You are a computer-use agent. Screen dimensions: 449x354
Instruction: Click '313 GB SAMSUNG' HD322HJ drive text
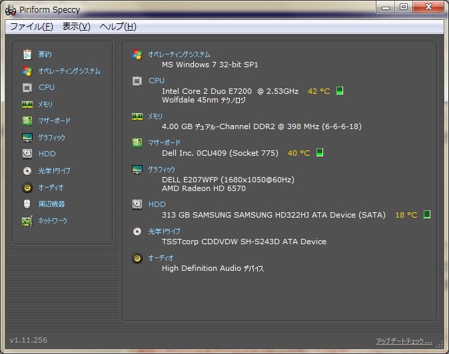[274, 215]
